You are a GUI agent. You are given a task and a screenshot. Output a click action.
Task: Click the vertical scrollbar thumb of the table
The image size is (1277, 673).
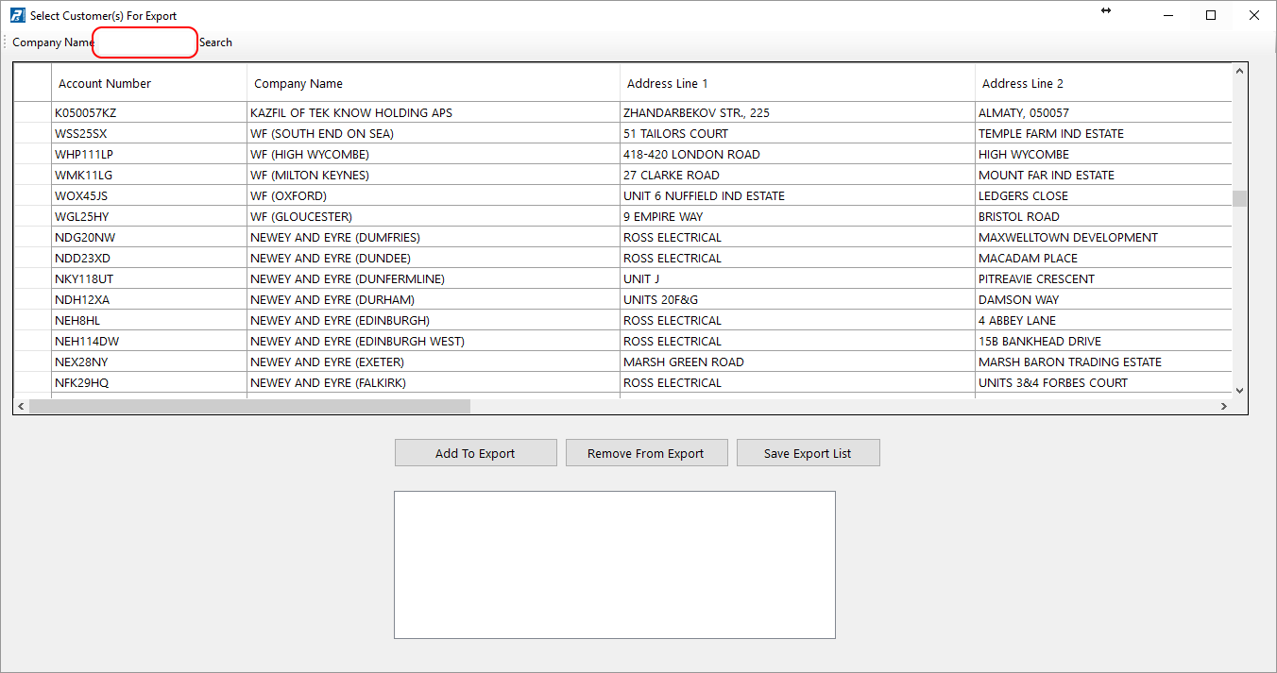(x=1239, y=197)
